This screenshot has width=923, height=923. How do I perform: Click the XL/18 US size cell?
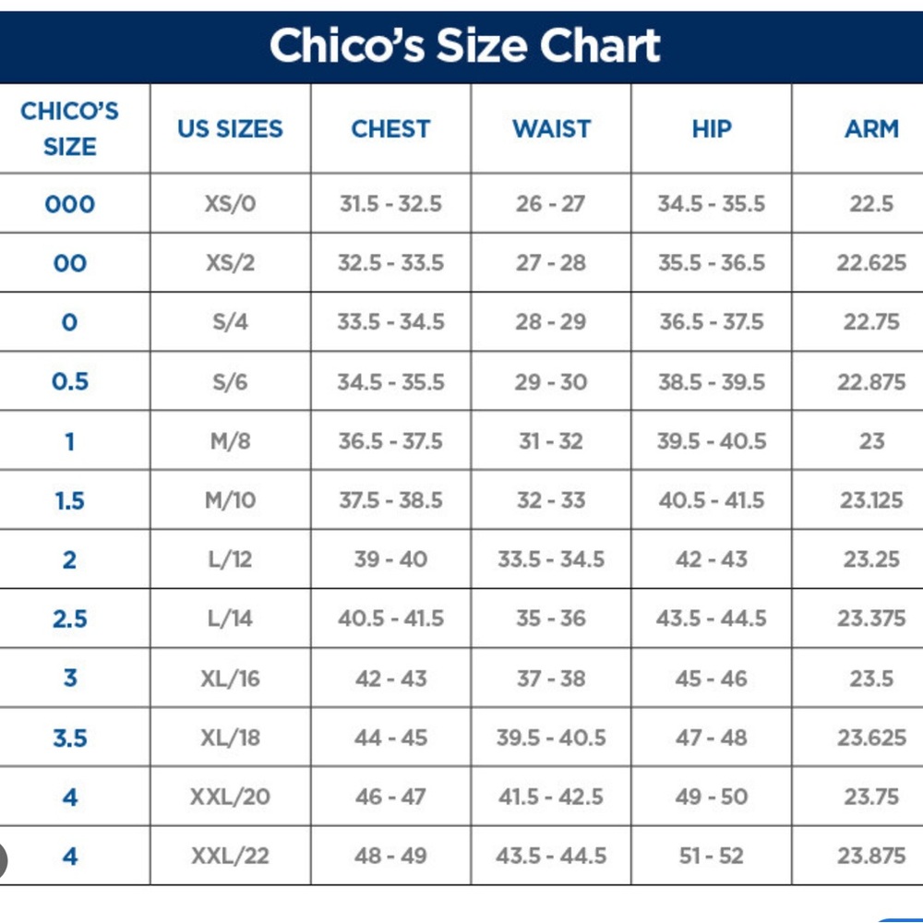pos(230,737)
